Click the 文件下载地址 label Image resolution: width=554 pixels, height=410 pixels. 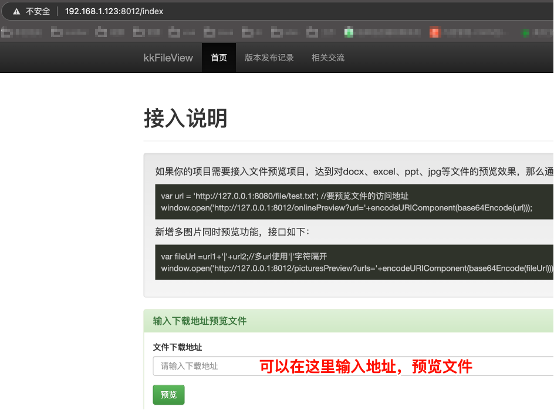point(177,347)
